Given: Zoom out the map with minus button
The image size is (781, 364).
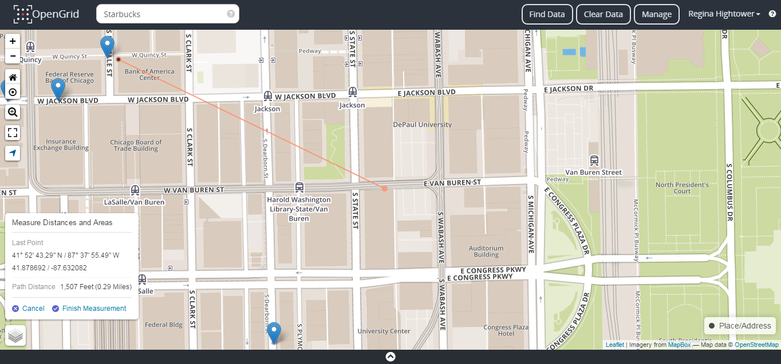Looking at the screenshot, I should [x=13, y=56].
